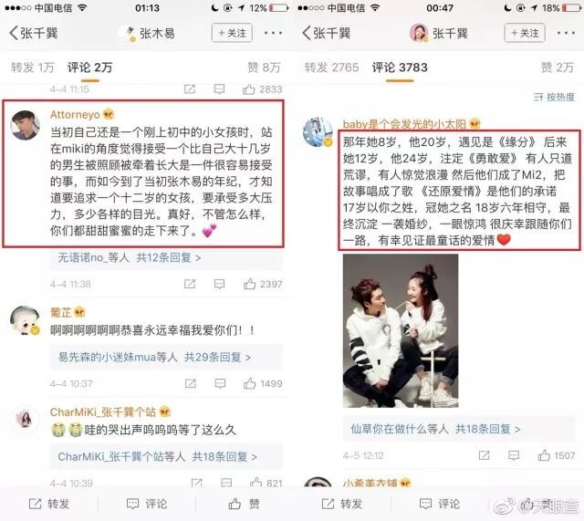
Task: Open the three-dot menu beside 张千巽's follow button
Action: 566,33
